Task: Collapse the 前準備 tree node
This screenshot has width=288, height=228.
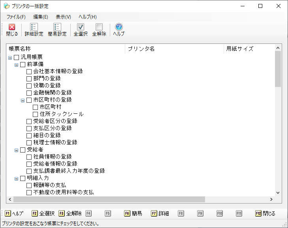Action: click(x=17, y=65)
